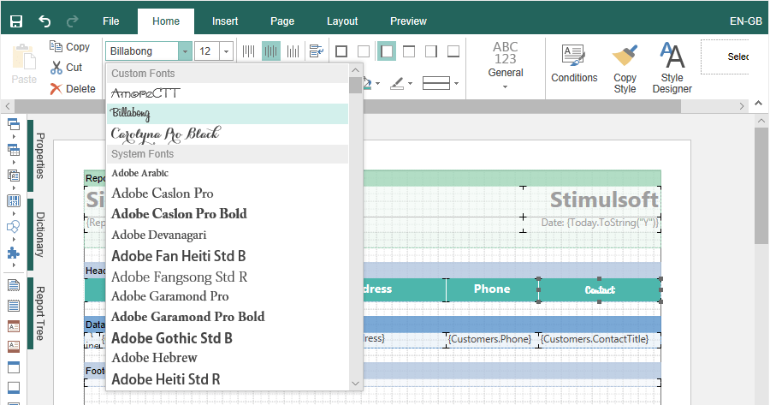Collapse the font name dropdown arrow
This screenshot has height=405, width=770.
(185, 51)
